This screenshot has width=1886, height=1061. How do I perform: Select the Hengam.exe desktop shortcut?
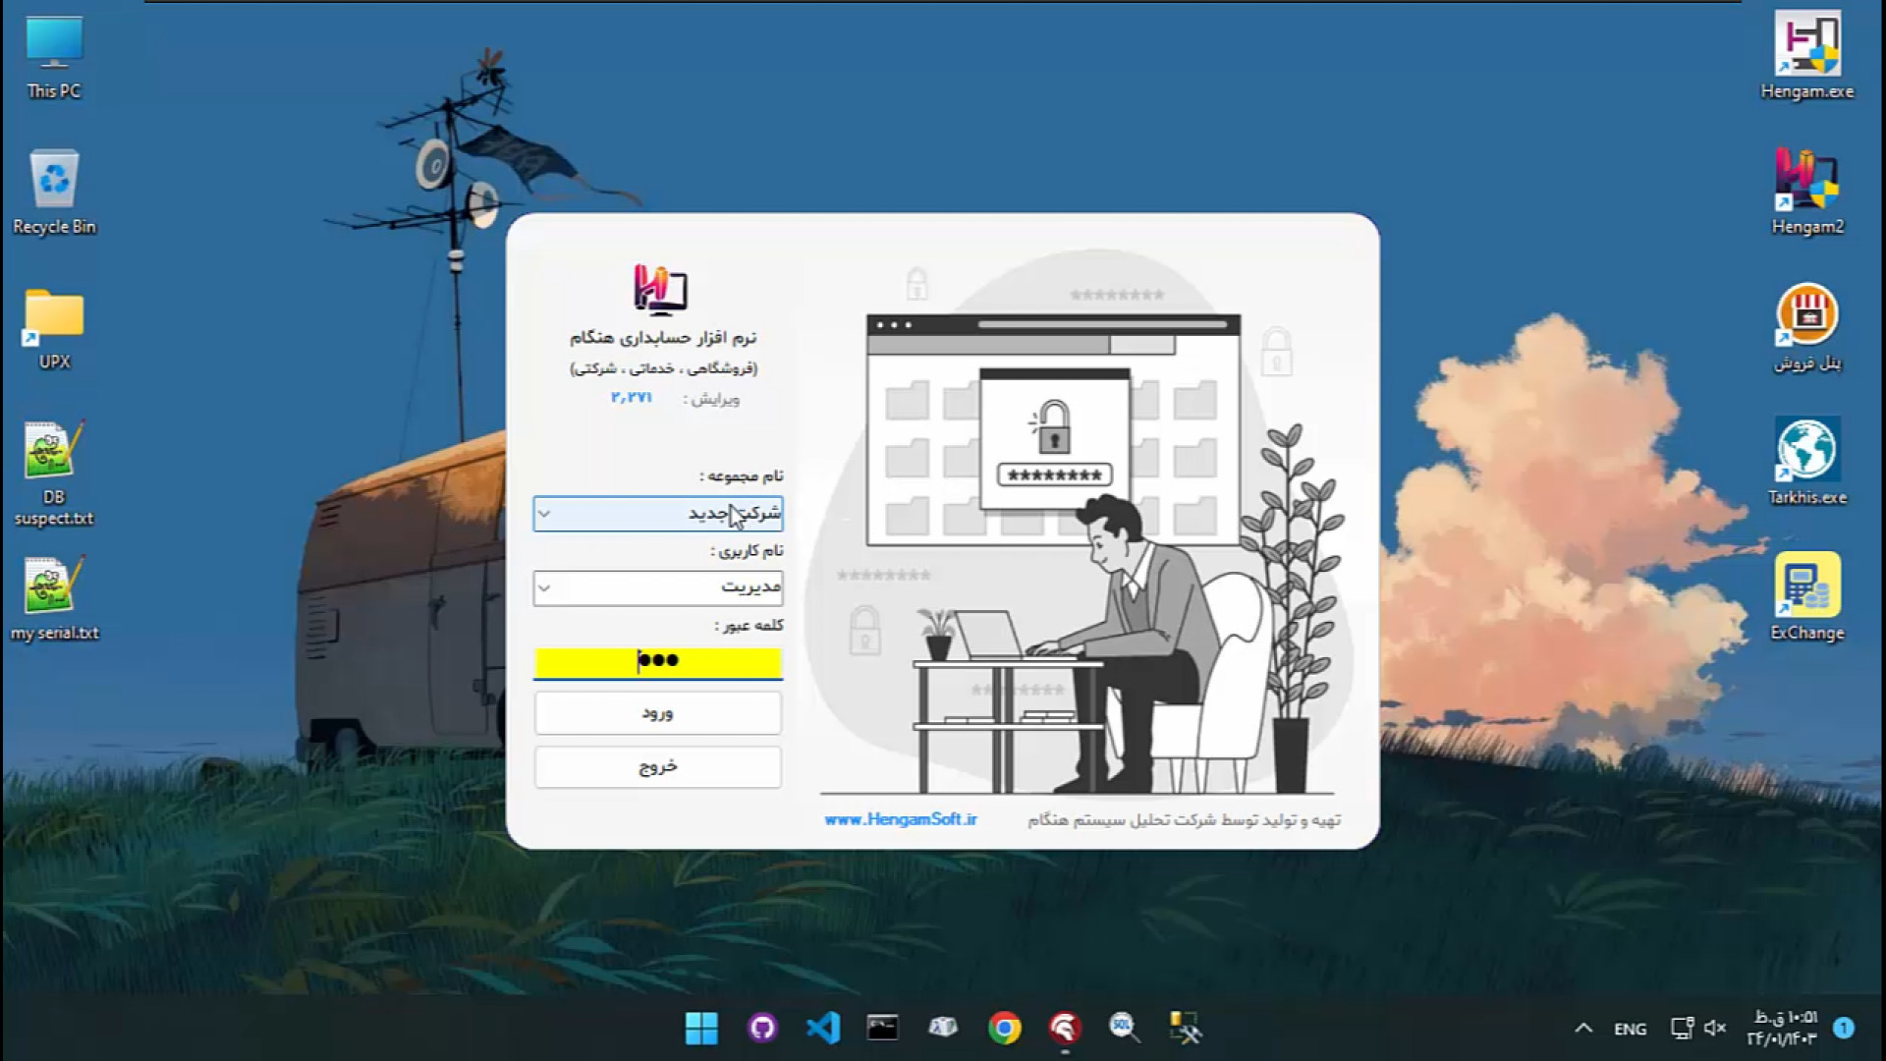coord(1807,57)
